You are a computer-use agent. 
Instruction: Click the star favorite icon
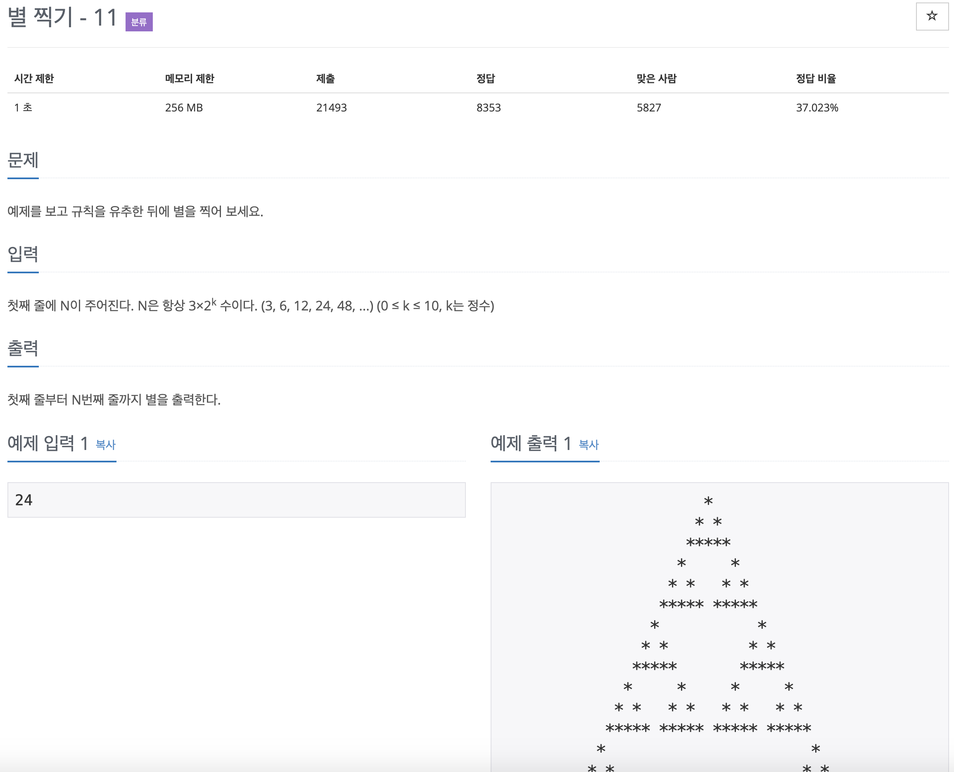pyautogui.click(x=932, y=17)
